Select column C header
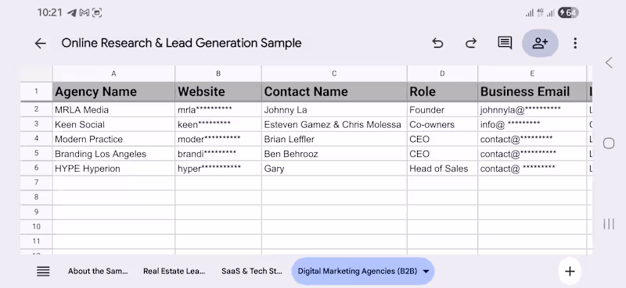 [x=334, y=73]
